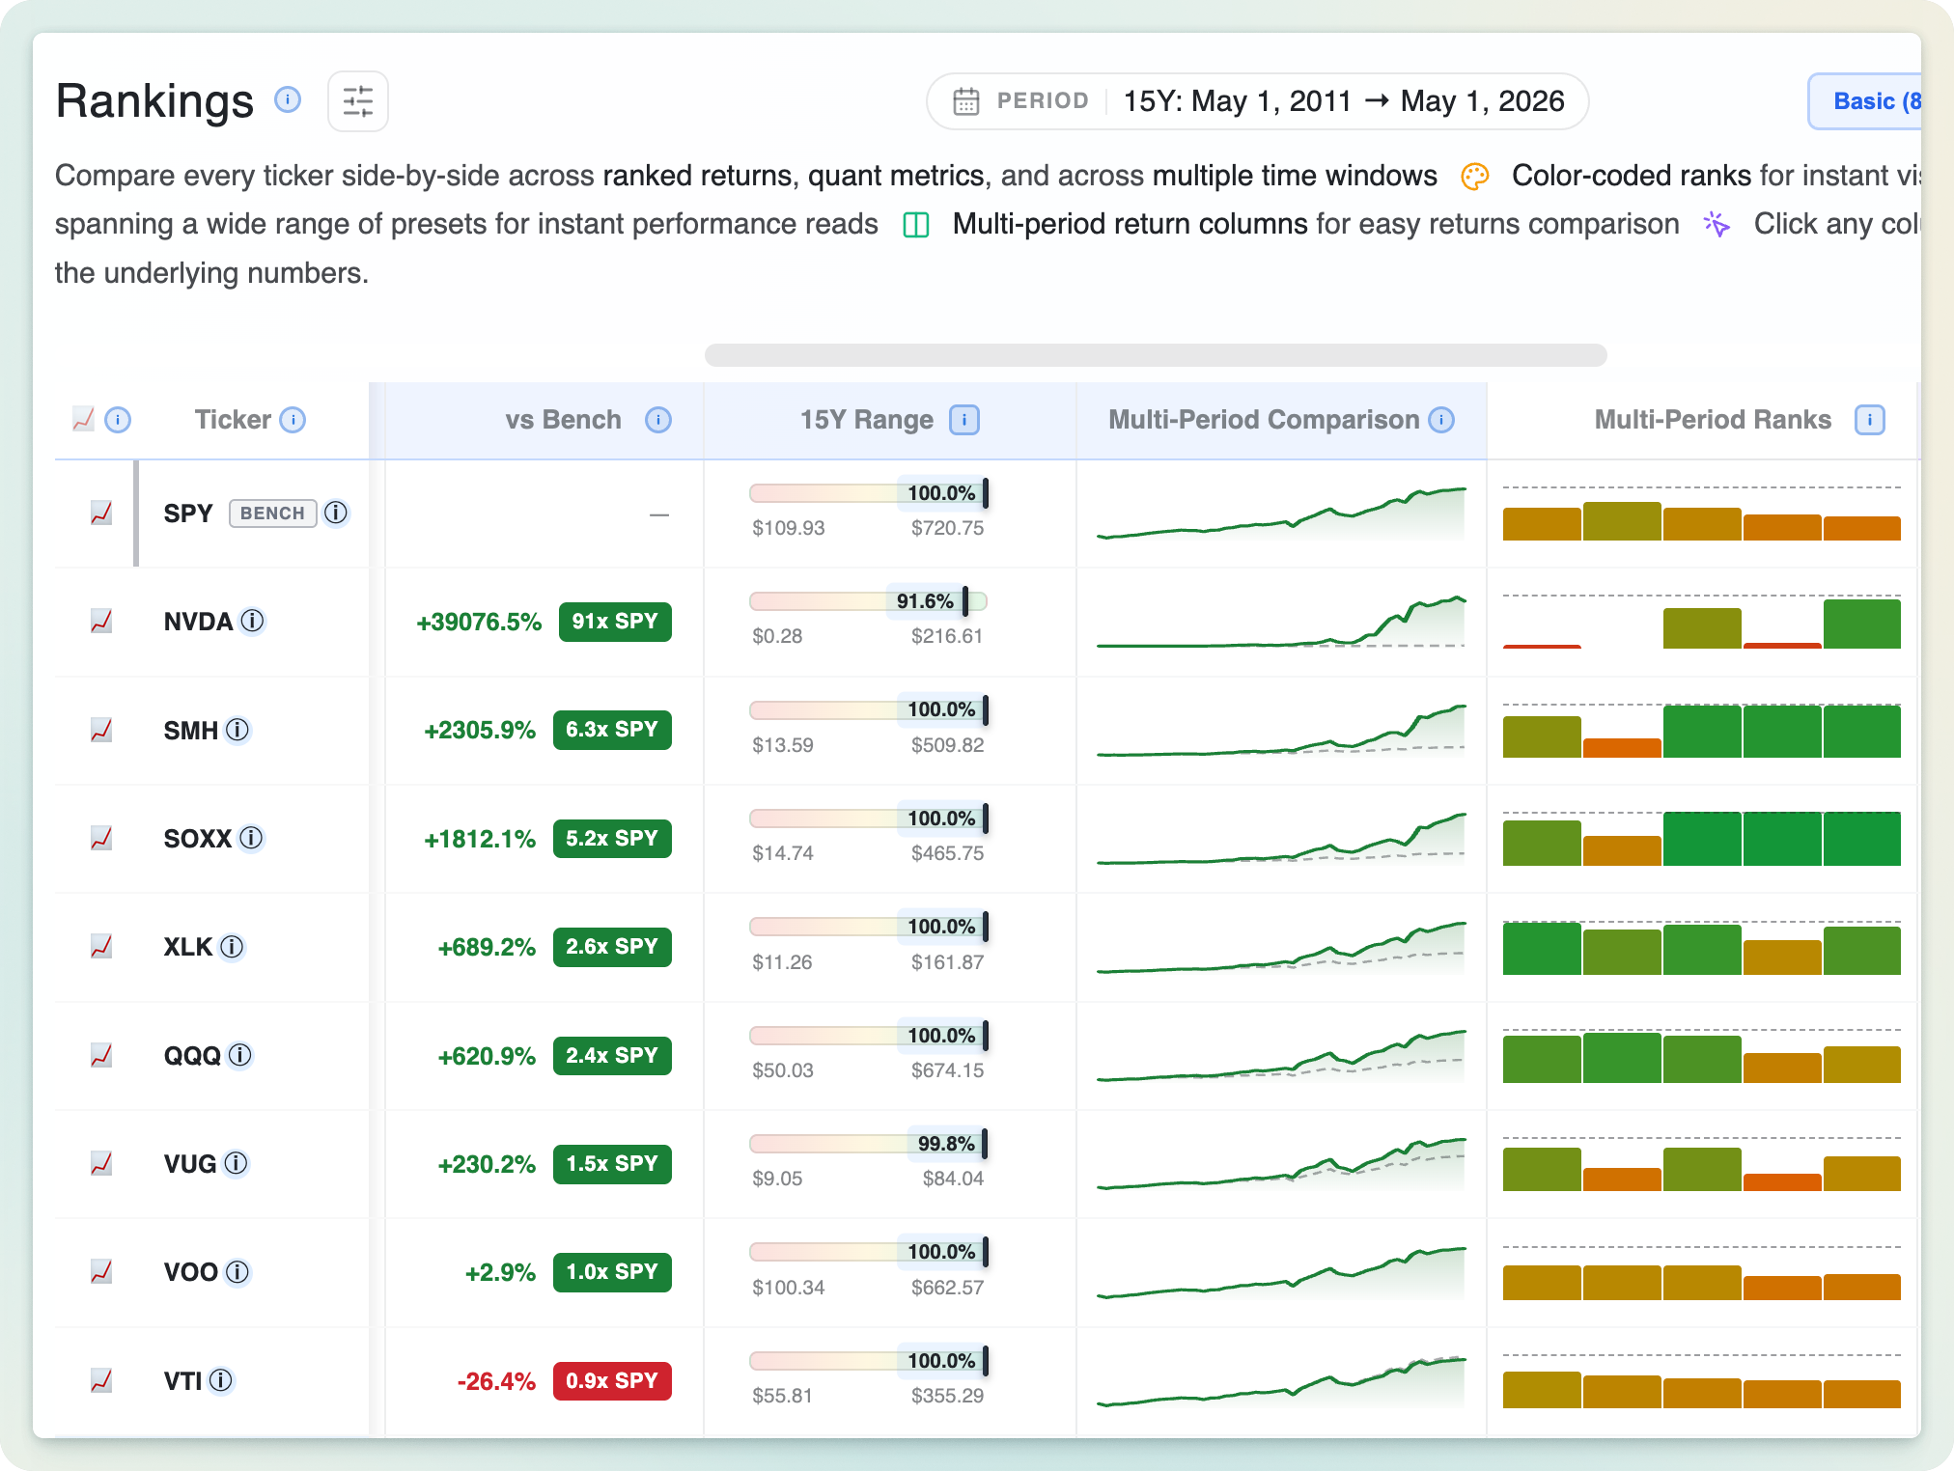Click the SMH ticker info icon

(x=237, y=730)
